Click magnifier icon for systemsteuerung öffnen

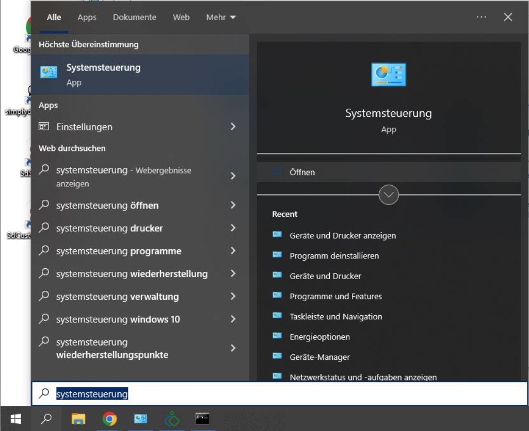(44, 205)
